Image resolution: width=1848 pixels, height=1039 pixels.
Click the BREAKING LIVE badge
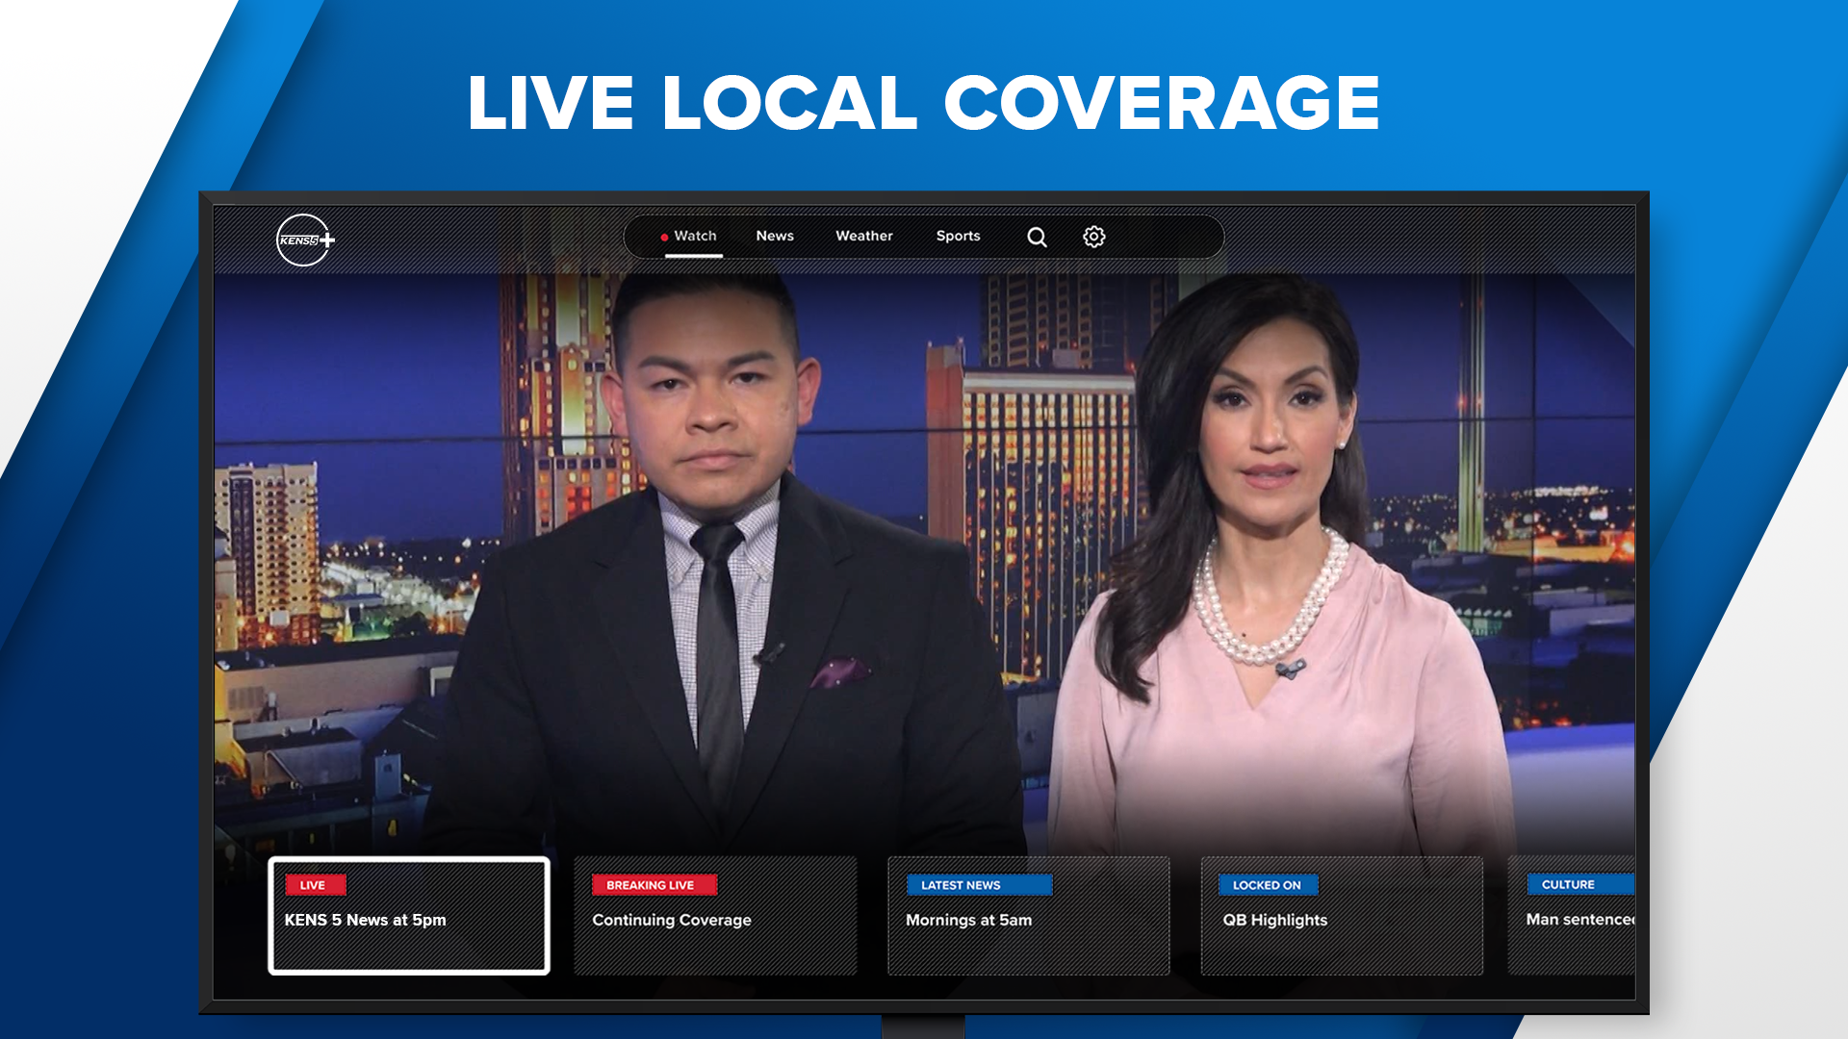coord(654,884)
